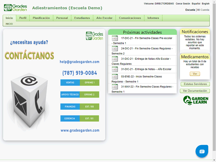Open the Año Escolar menu
216x162 pixels.
coord(104,18)
